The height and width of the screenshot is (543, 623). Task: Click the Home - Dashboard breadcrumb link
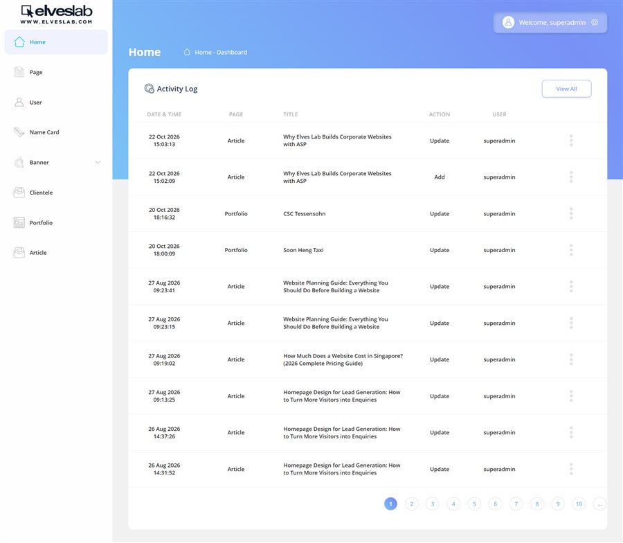(x=221, y=52)
